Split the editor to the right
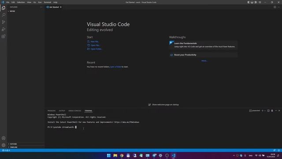The height and width of the screenshot is (159, 282). 275,7
